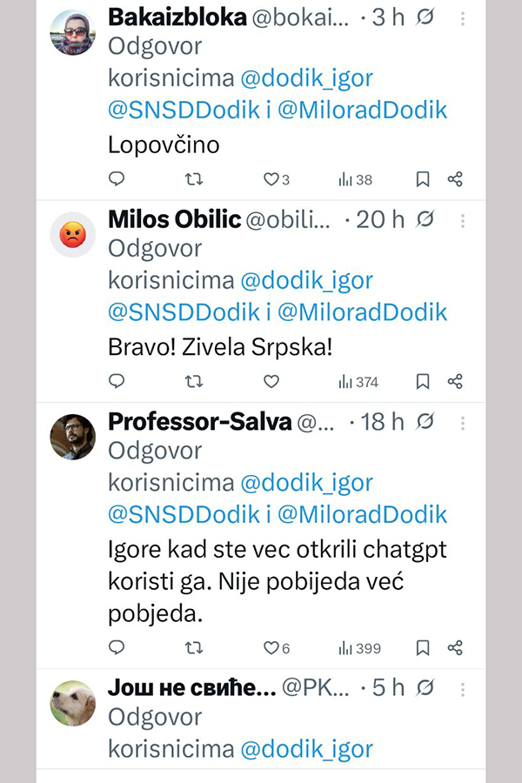Bookmark Bakaizbloka's tweet
This screenshot has width=522, height=783.
(x=423, y=179)
